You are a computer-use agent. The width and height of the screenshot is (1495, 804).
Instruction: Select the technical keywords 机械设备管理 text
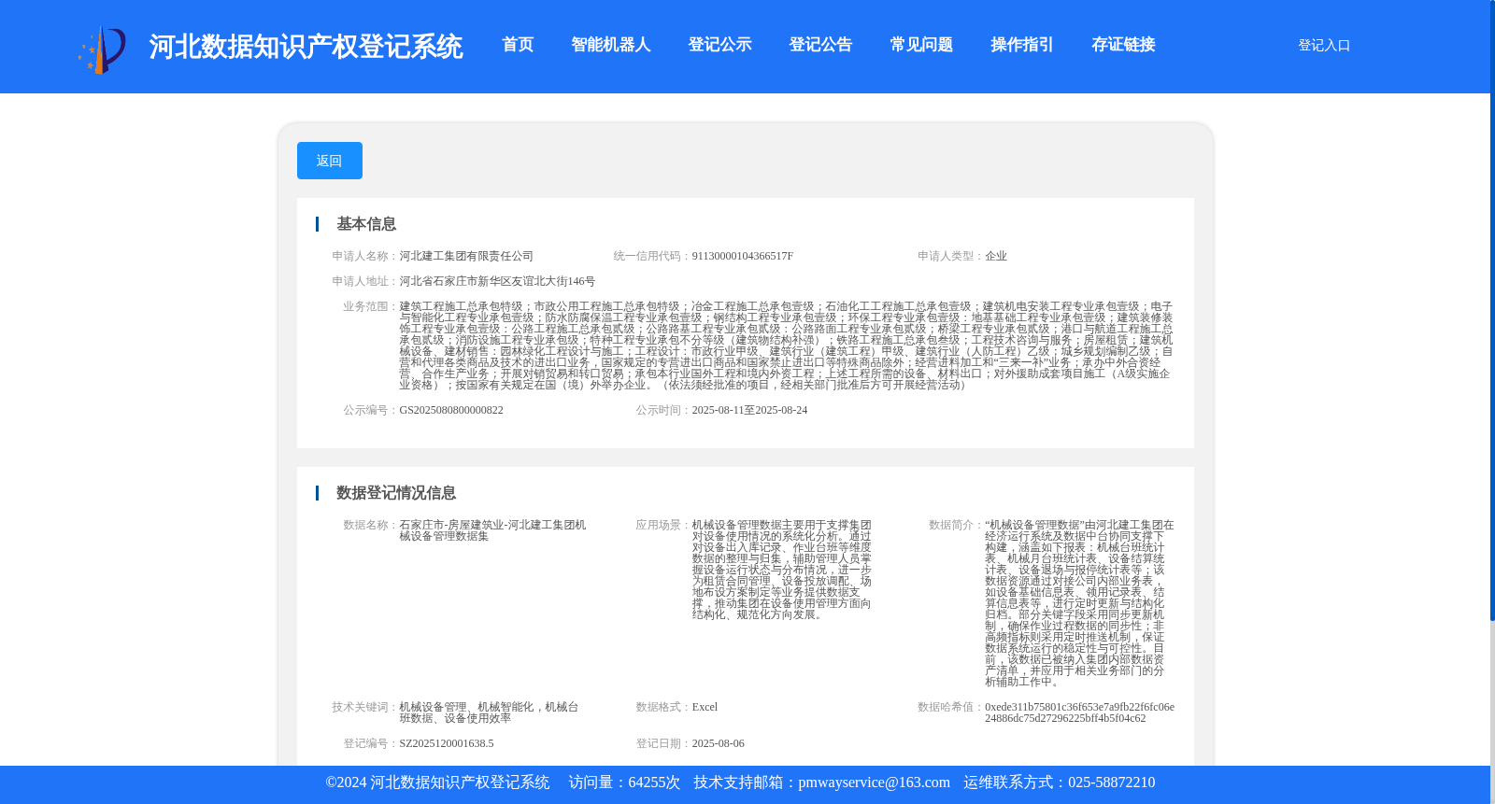(489, 712)
